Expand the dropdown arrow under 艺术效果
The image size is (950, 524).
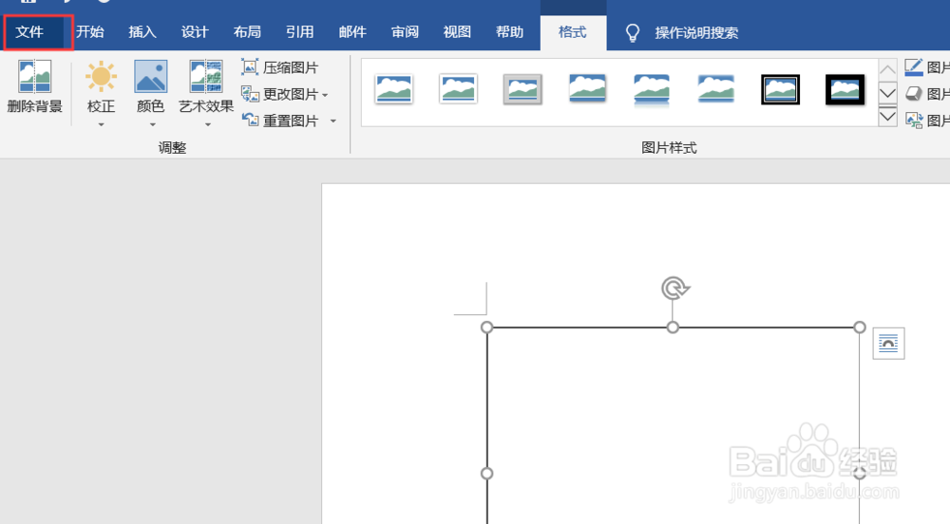click(x=207, y=124)
